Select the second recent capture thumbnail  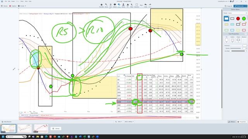click(x=25, y=129)
